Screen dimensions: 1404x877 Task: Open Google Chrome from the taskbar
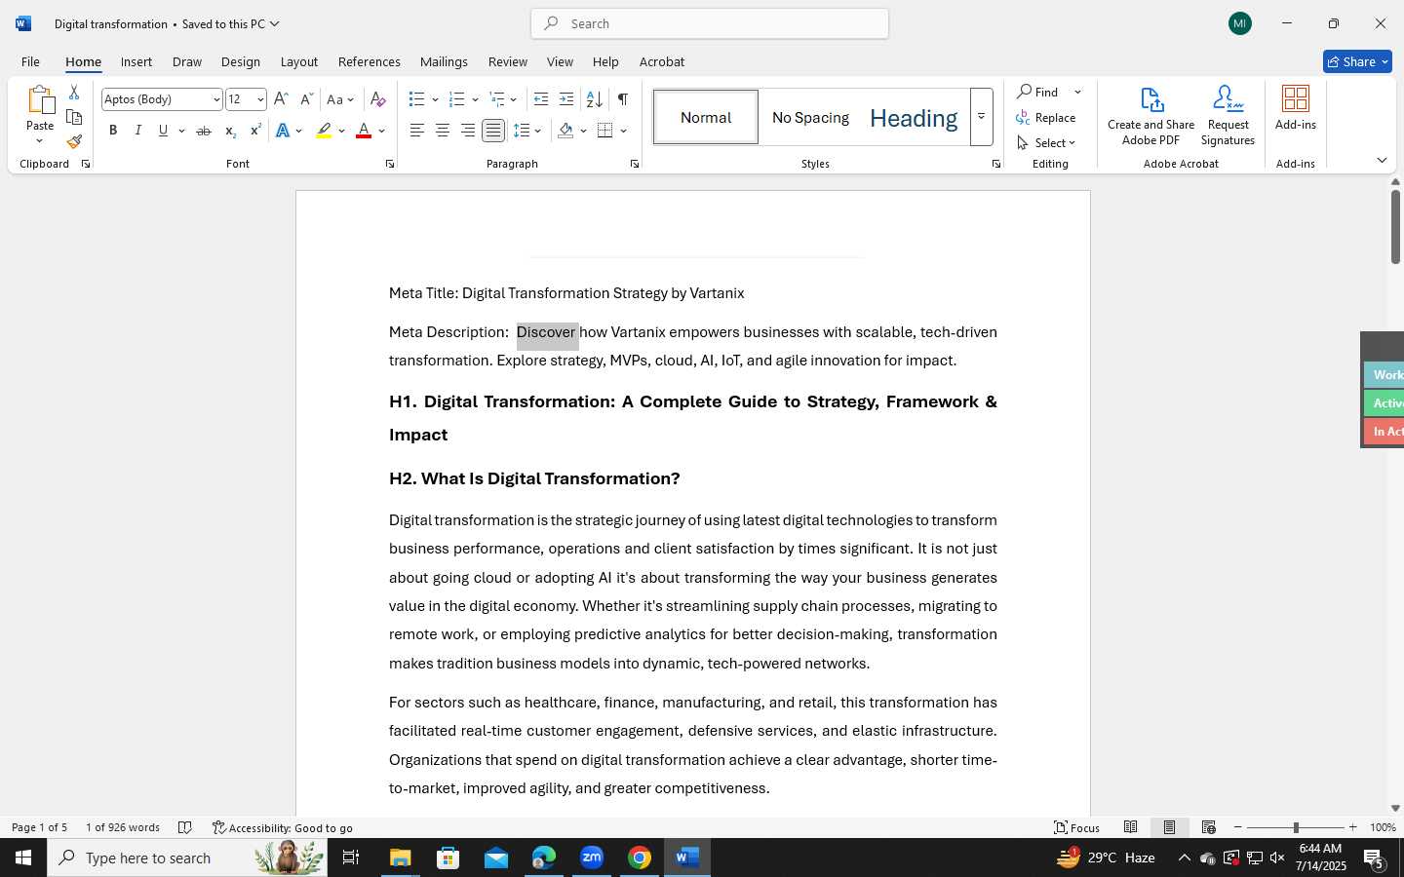640,858
